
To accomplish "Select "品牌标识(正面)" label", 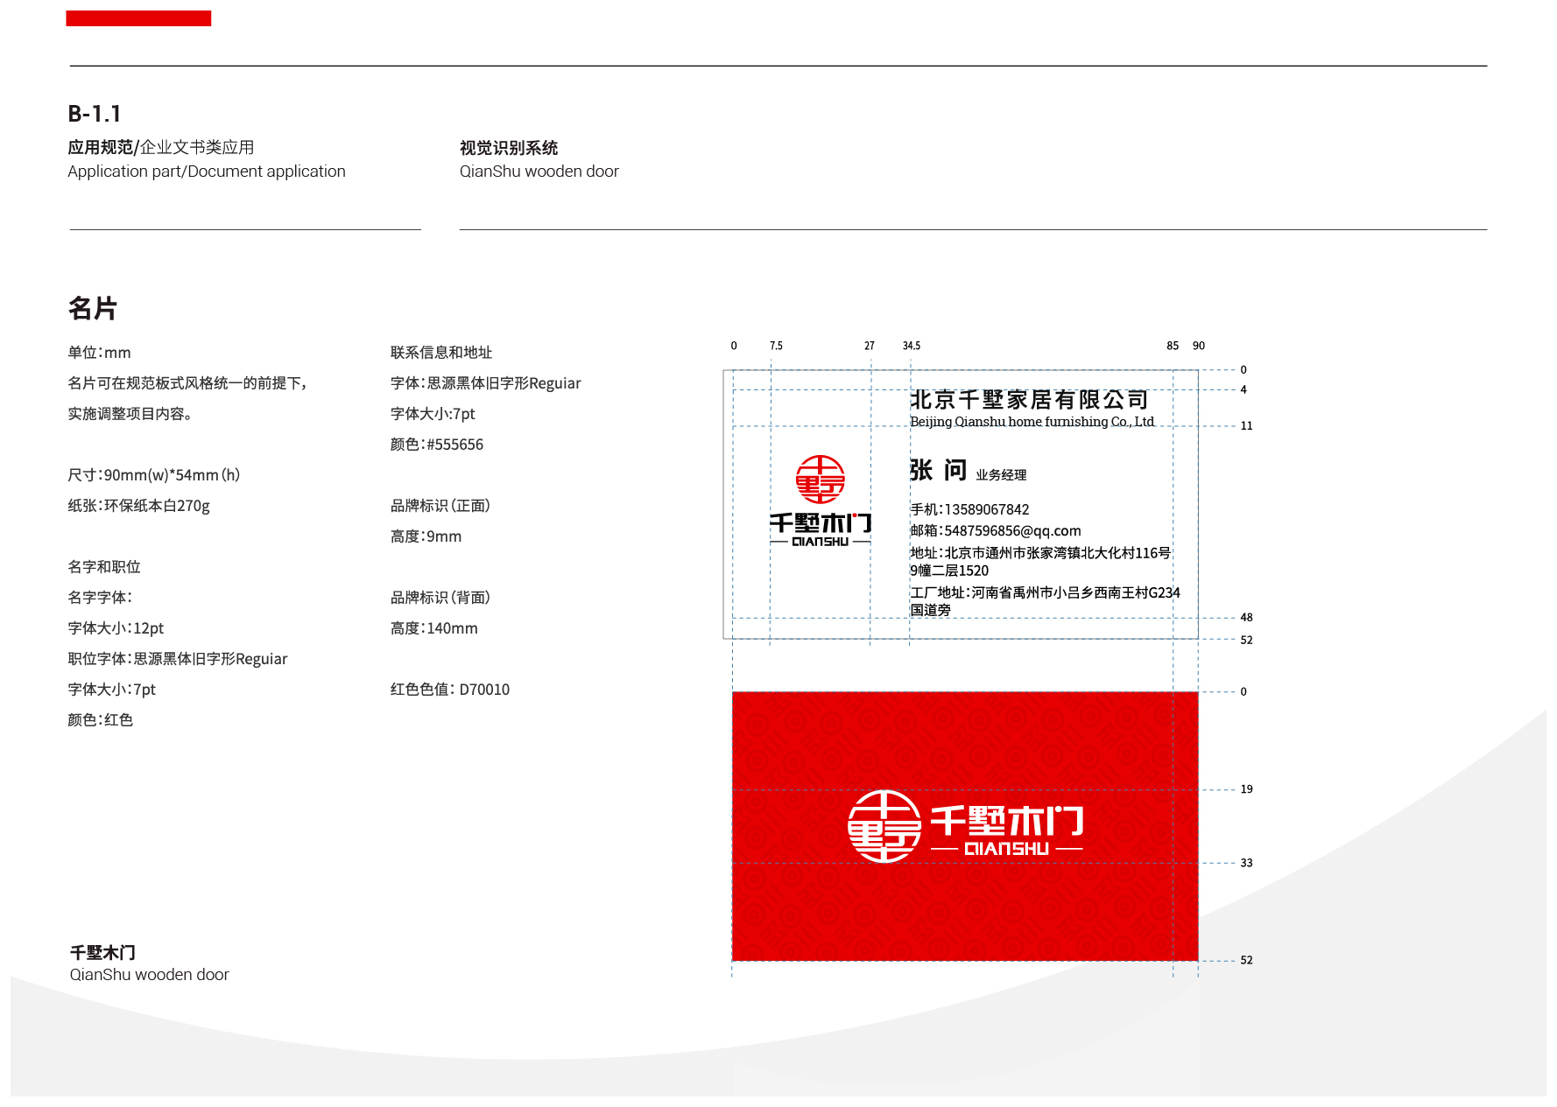I will (440, 506).
